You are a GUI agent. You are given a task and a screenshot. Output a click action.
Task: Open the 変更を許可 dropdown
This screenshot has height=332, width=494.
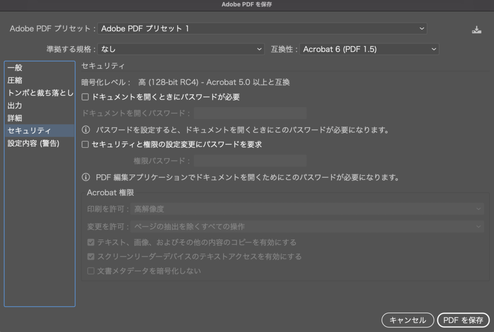click(307, 226)
